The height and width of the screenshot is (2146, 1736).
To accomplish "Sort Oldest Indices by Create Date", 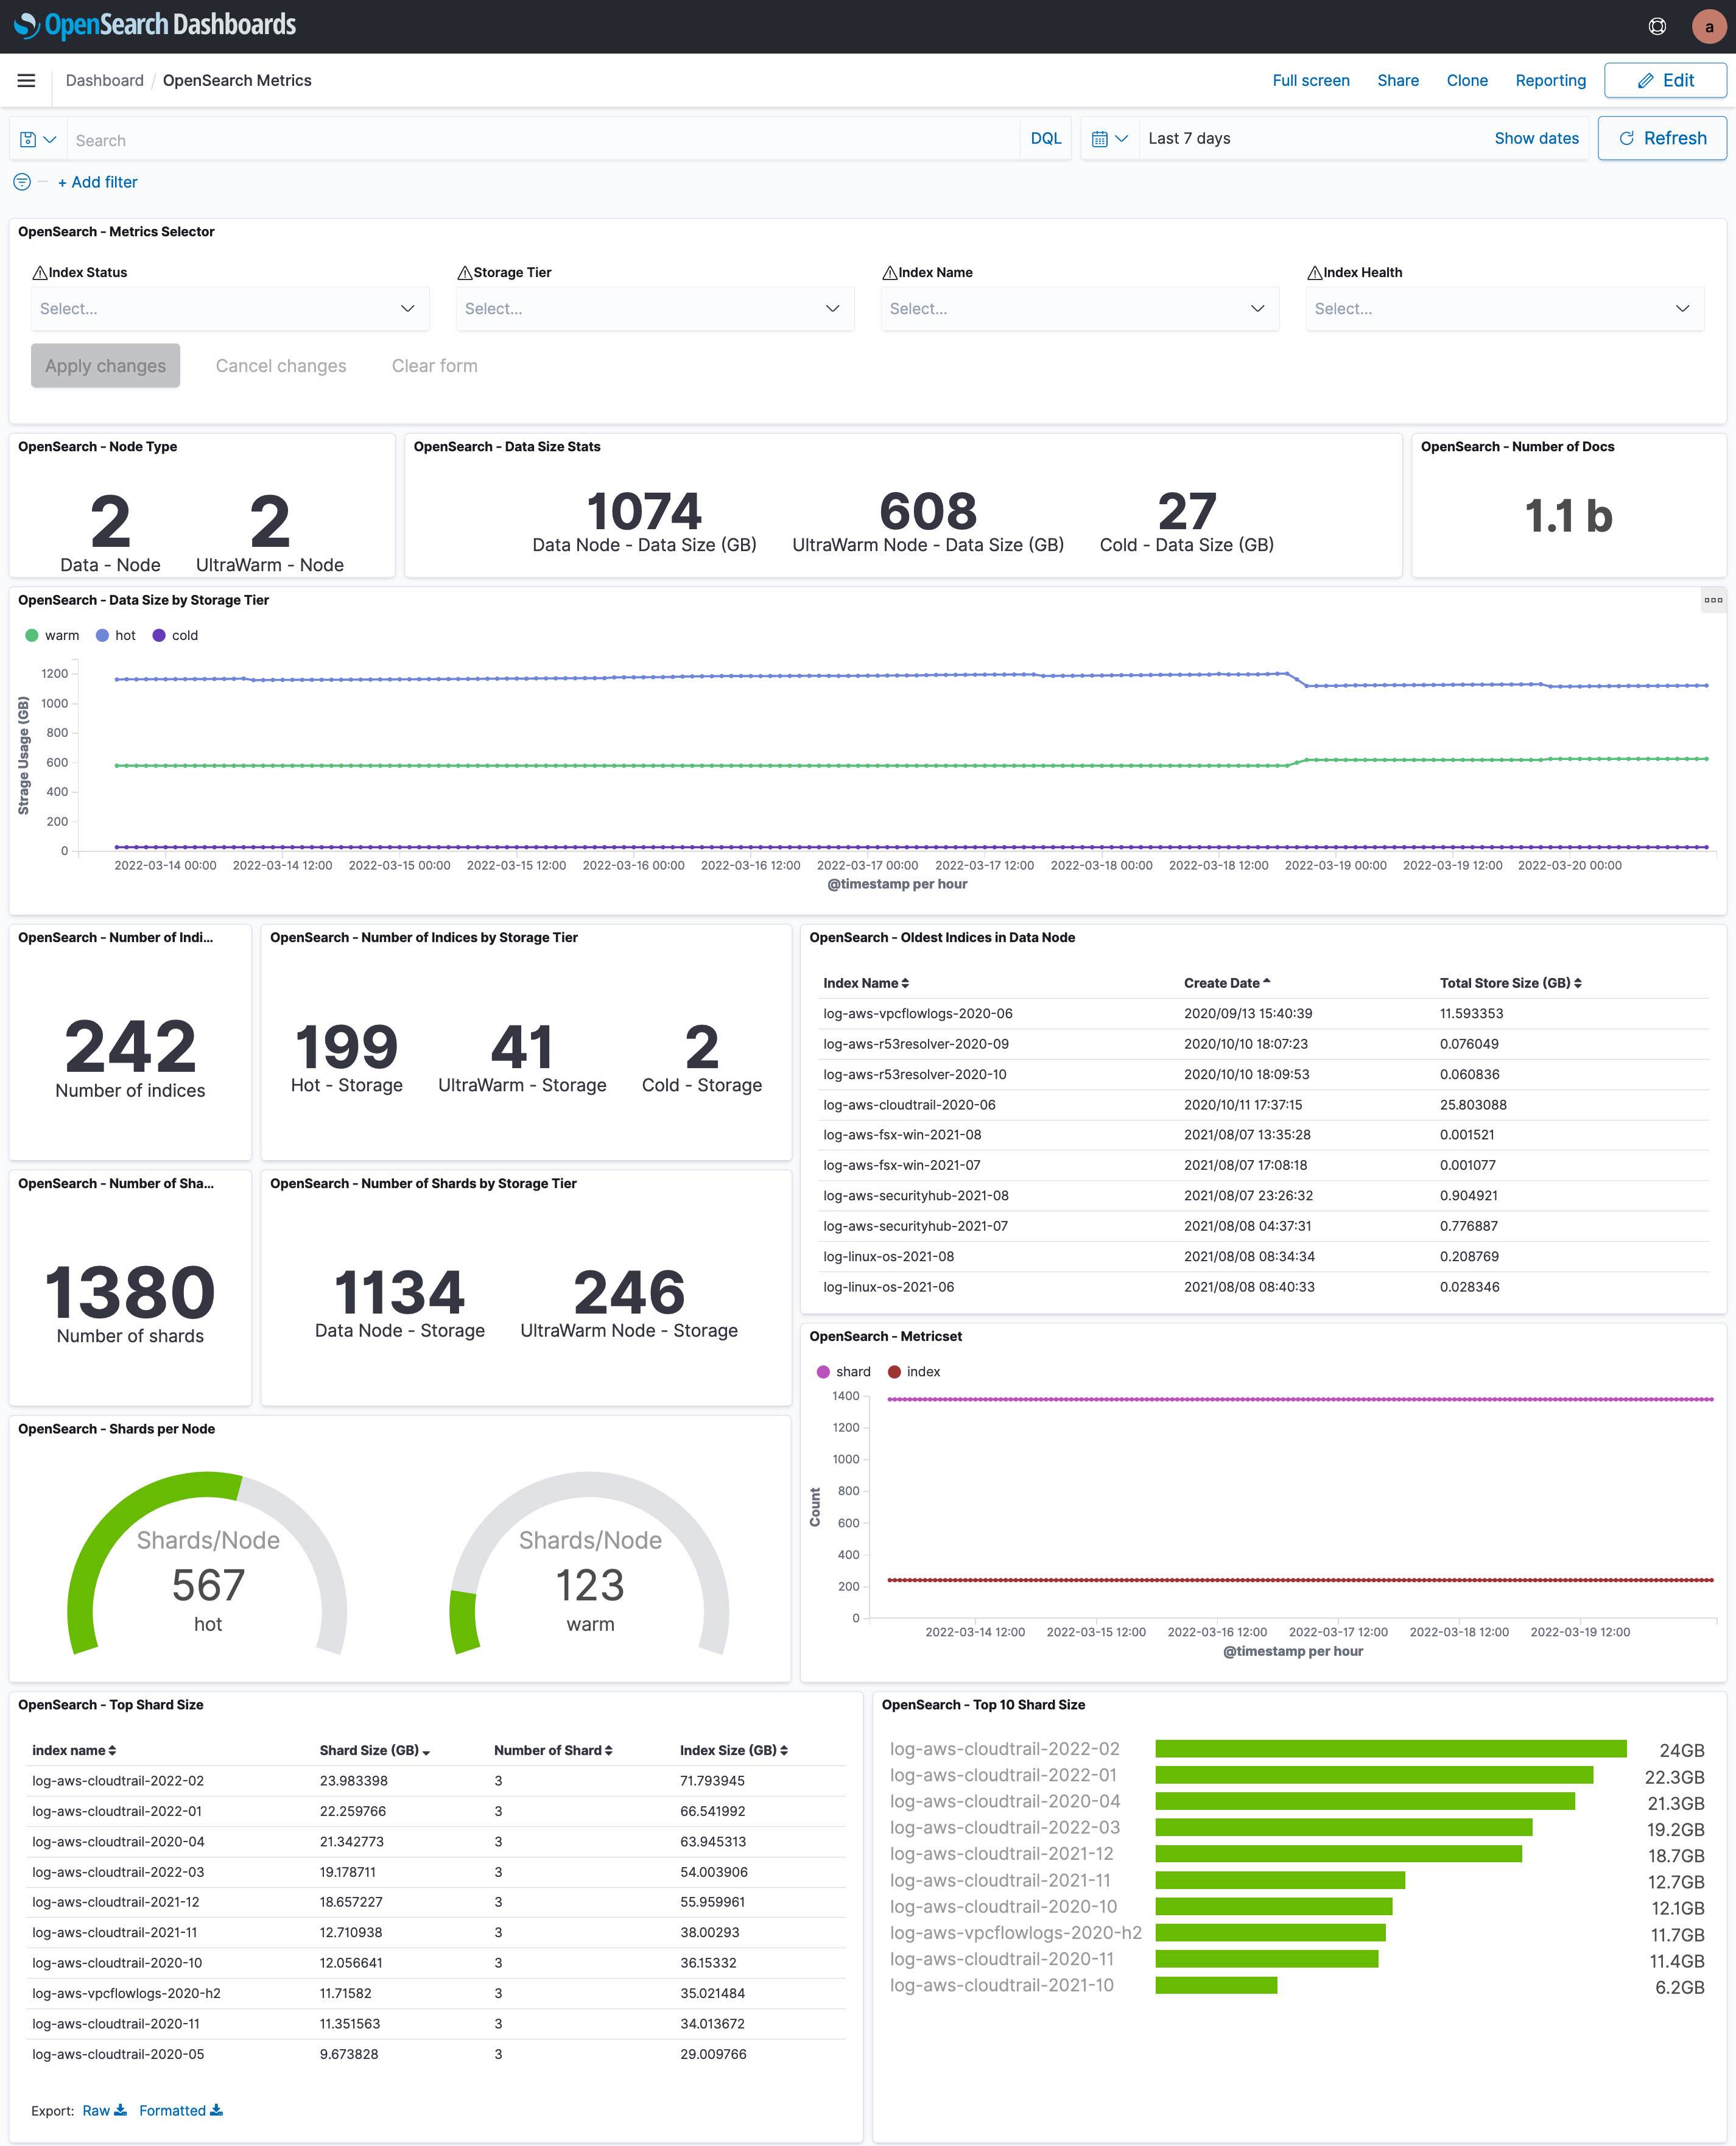I will click(x=1227, y=983).
